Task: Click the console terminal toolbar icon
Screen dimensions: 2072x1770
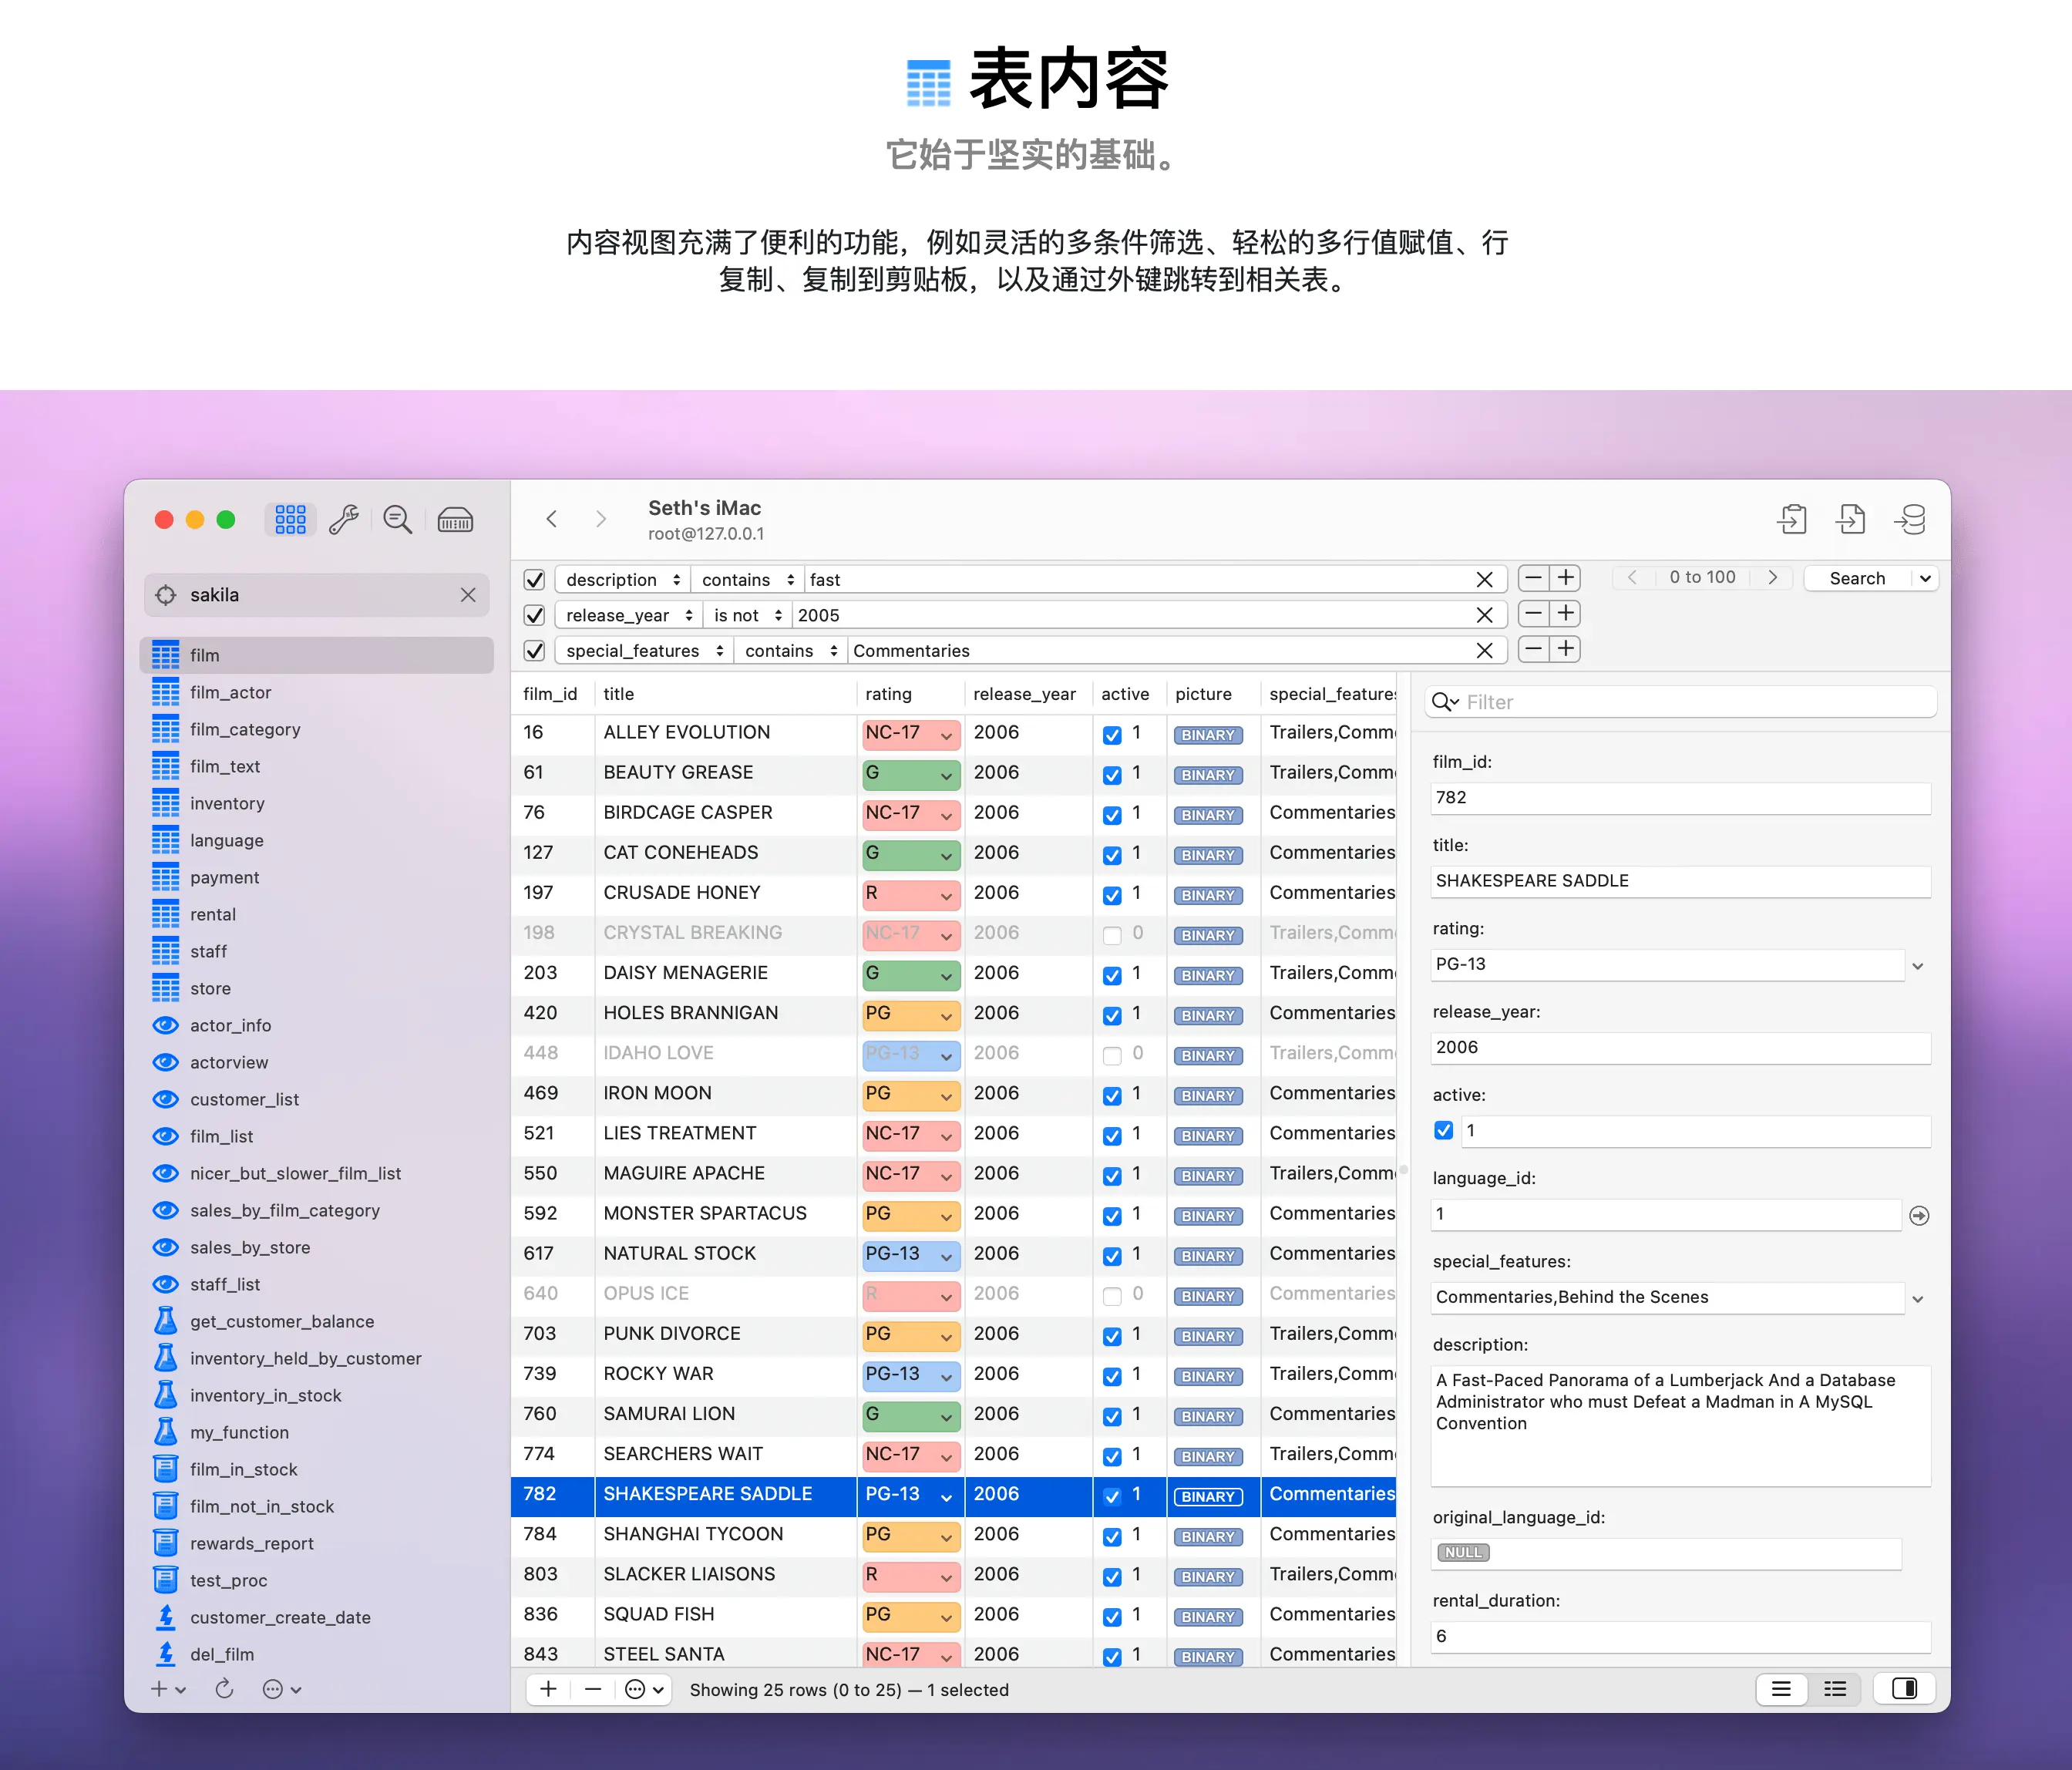Action: click(455, 520)
